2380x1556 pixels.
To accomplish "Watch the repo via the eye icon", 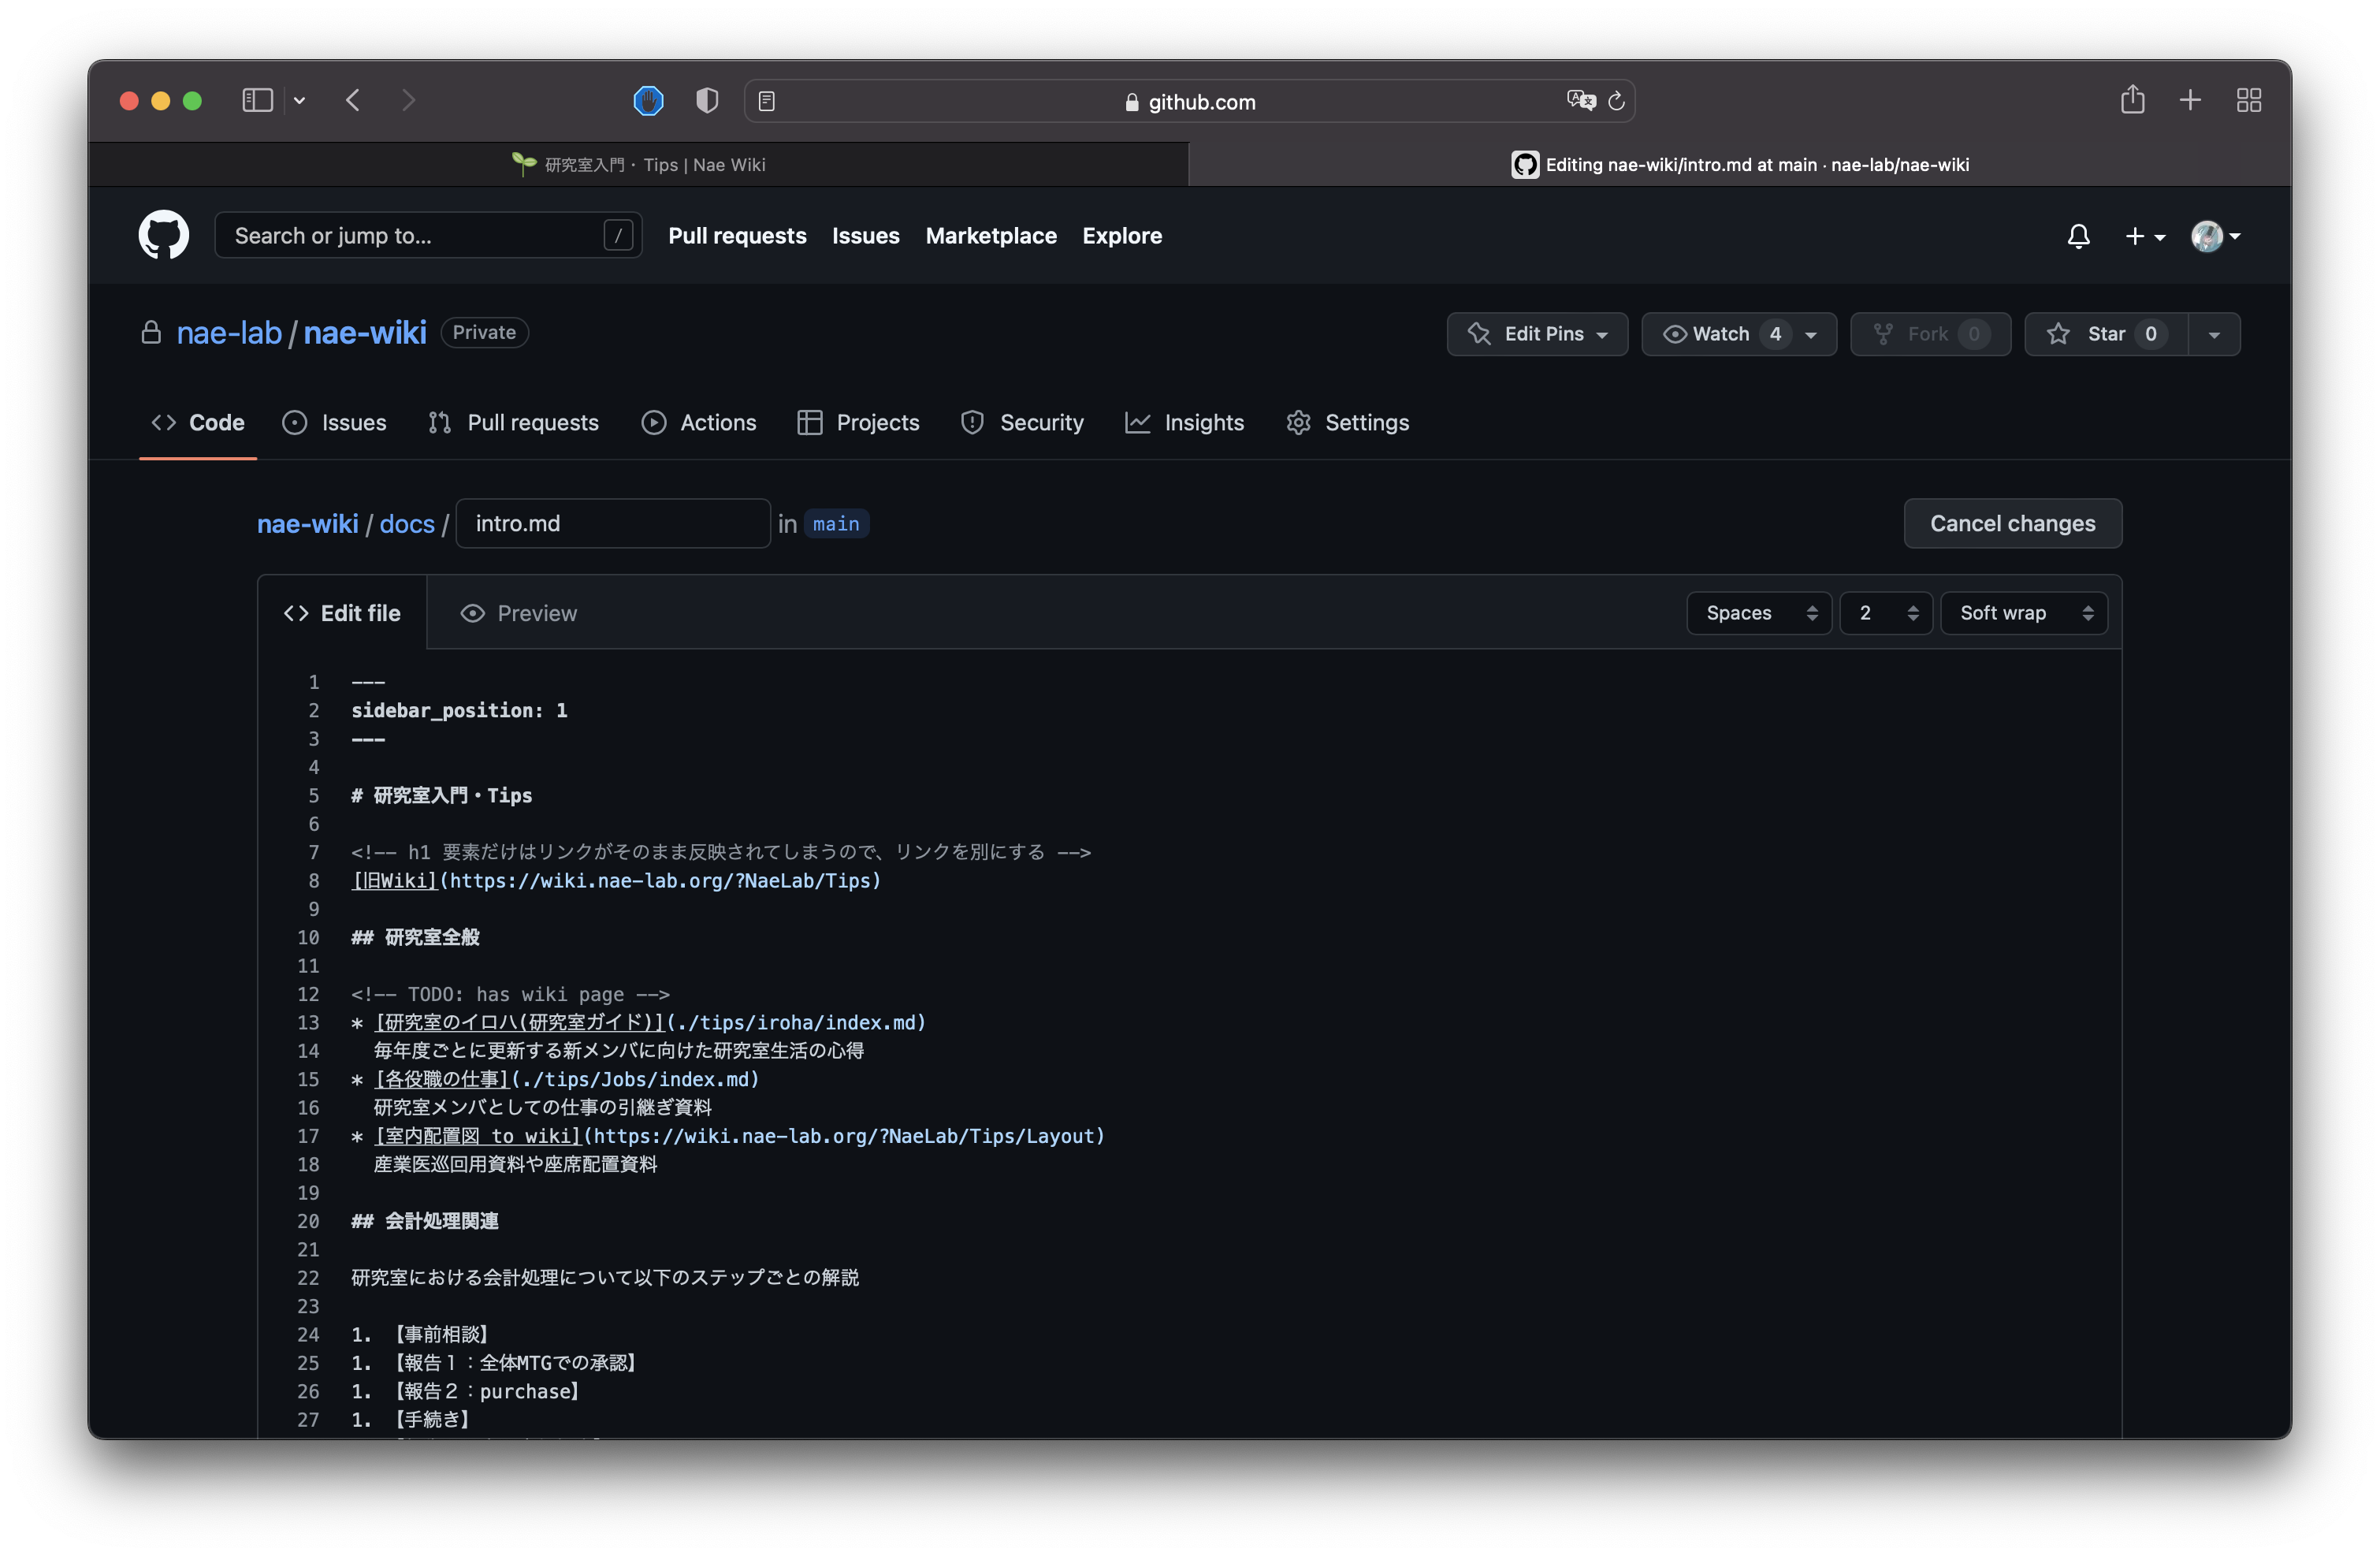I will 1675,334.
